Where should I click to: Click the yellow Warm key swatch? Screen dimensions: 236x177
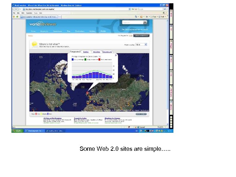41,114
